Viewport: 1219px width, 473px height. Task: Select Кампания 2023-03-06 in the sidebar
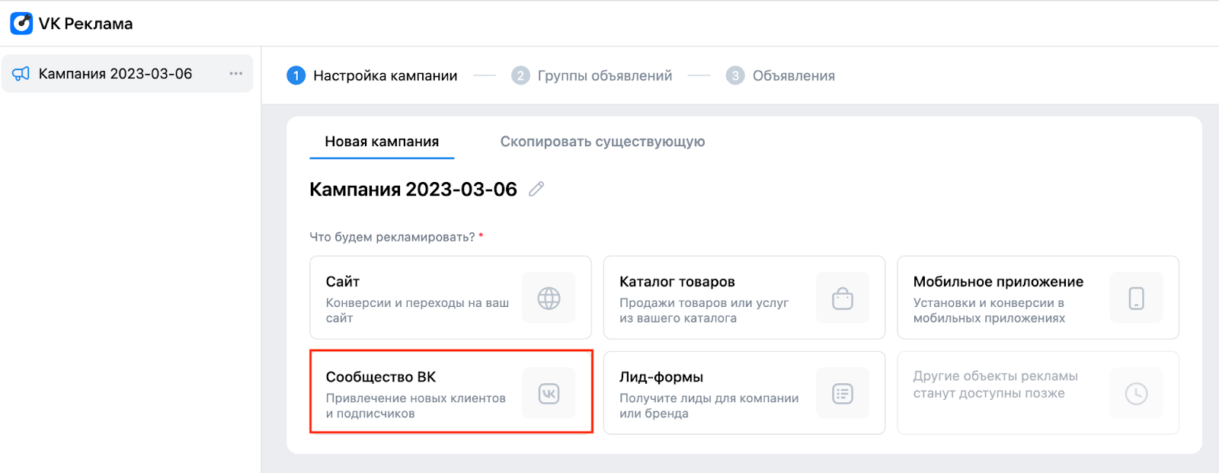point(115,74)
